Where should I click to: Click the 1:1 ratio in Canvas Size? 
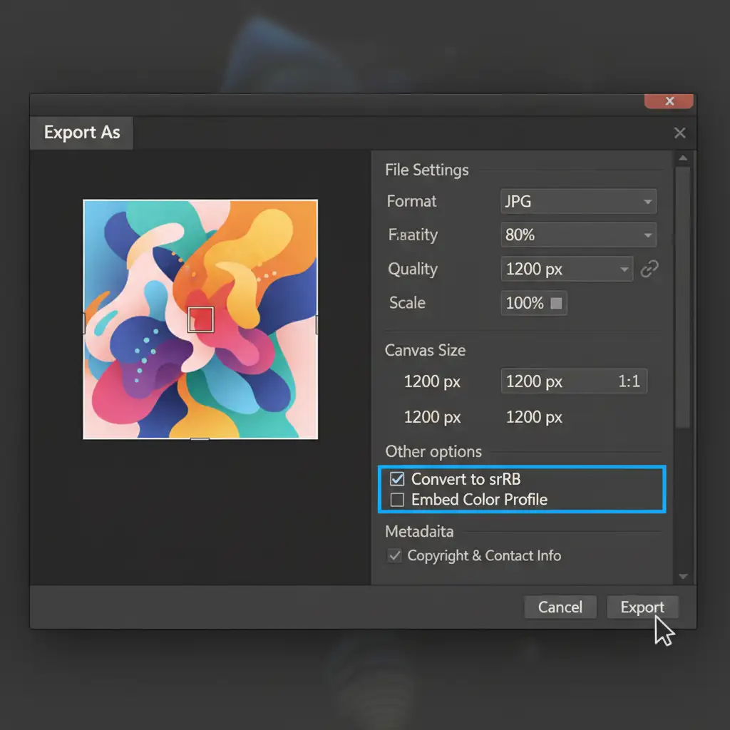[x=628, y=381]
